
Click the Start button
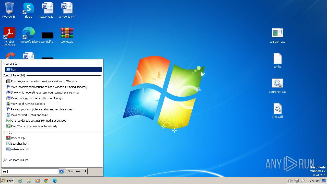(x=7, y=181)
